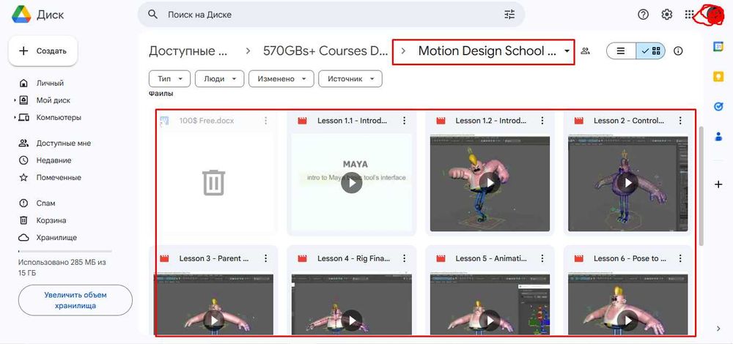The image size is (733, 344).
Task: Open the Изменено filter dropdown
Action: [281, 79]
